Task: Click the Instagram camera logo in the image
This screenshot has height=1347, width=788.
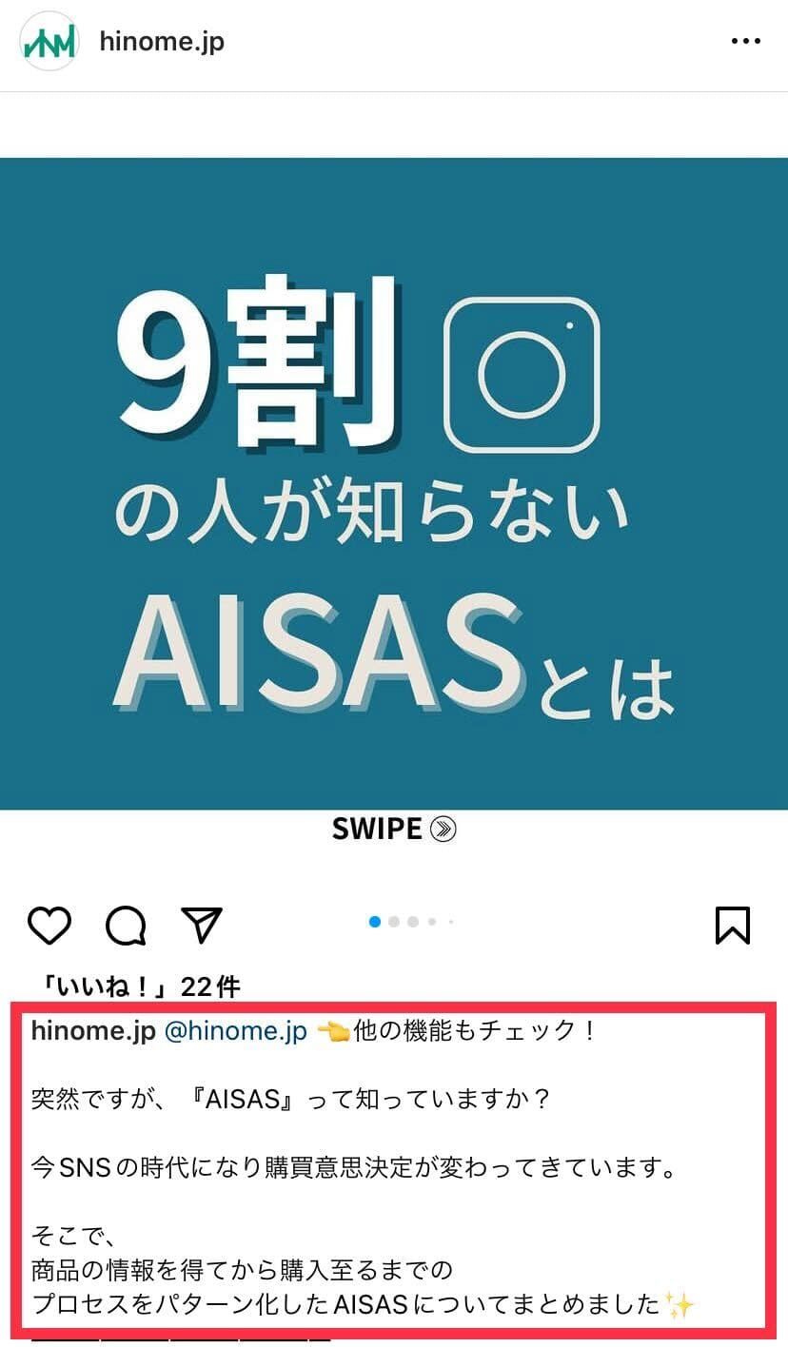Action: tap(522, 374)
